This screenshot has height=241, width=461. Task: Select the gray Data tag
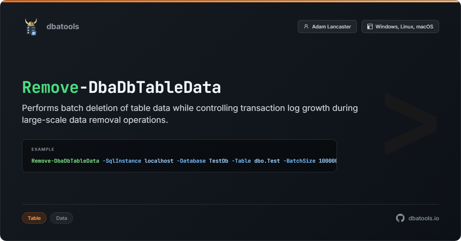[61, 218]
